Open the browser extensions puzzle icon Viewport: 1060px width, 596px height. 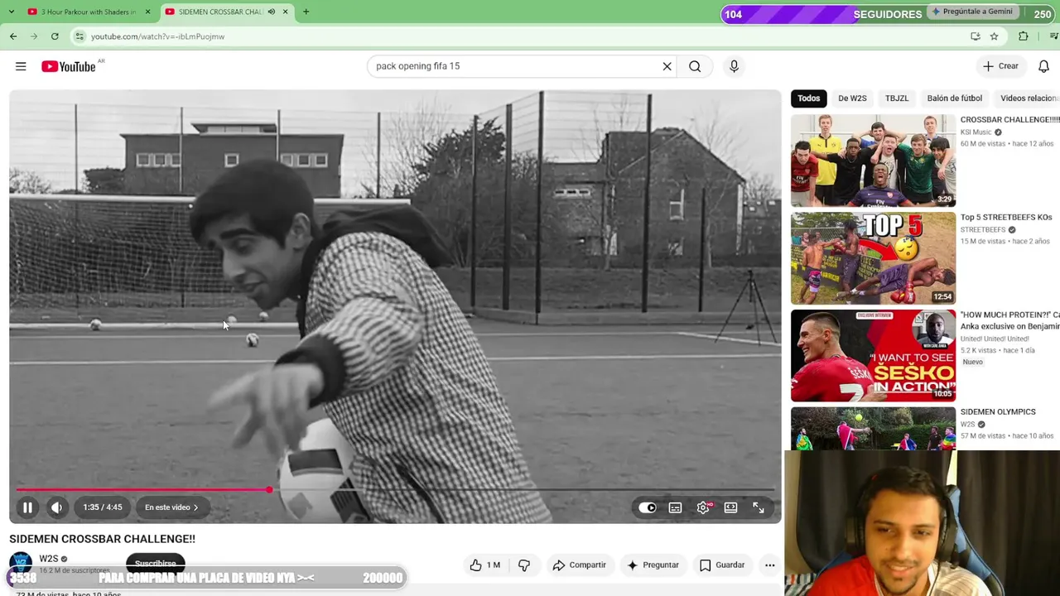[1024, 36]
